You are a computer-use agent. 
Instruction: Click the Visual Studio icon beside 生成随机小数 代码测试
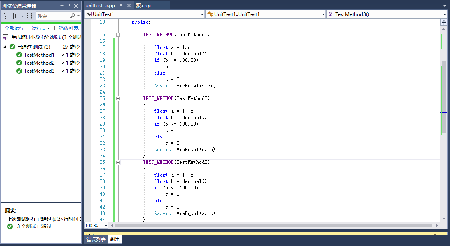6,37
